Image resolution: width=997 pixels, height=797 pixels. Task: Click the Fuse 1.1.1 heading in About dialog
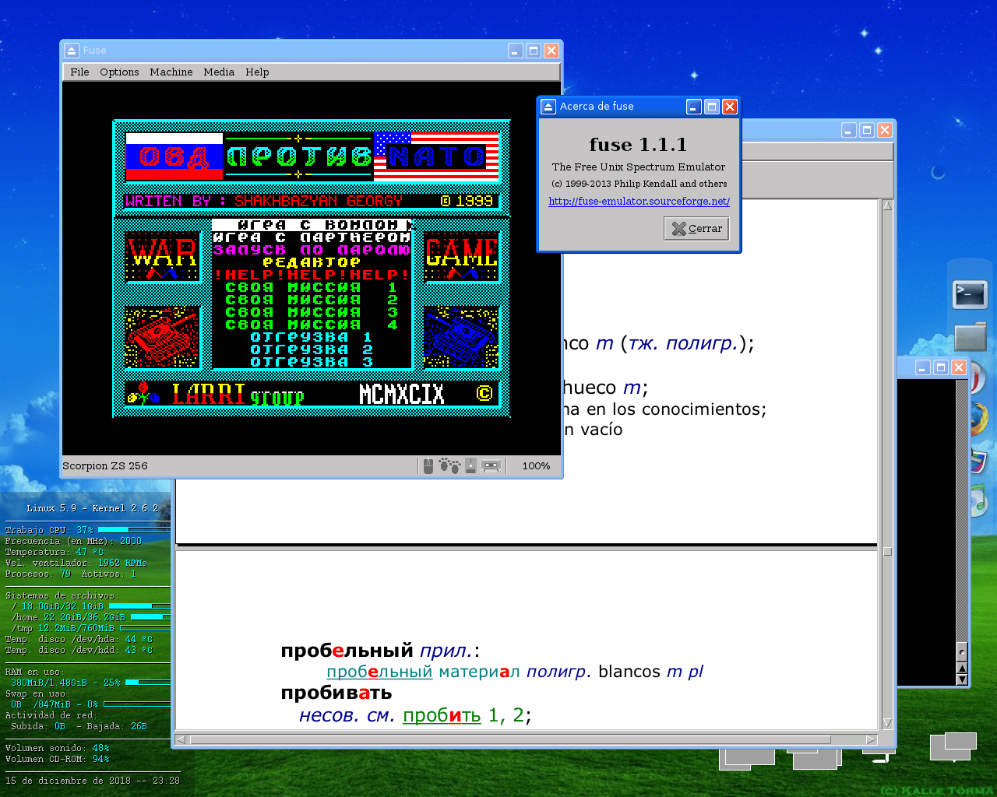pyautogui.click(x=639, y=145)
